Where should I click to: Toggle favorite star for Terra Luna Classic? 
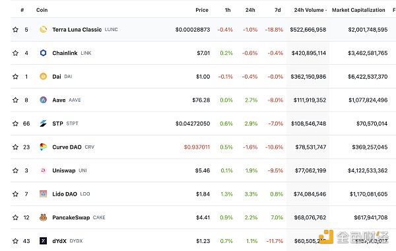click(x=15, y=30)
